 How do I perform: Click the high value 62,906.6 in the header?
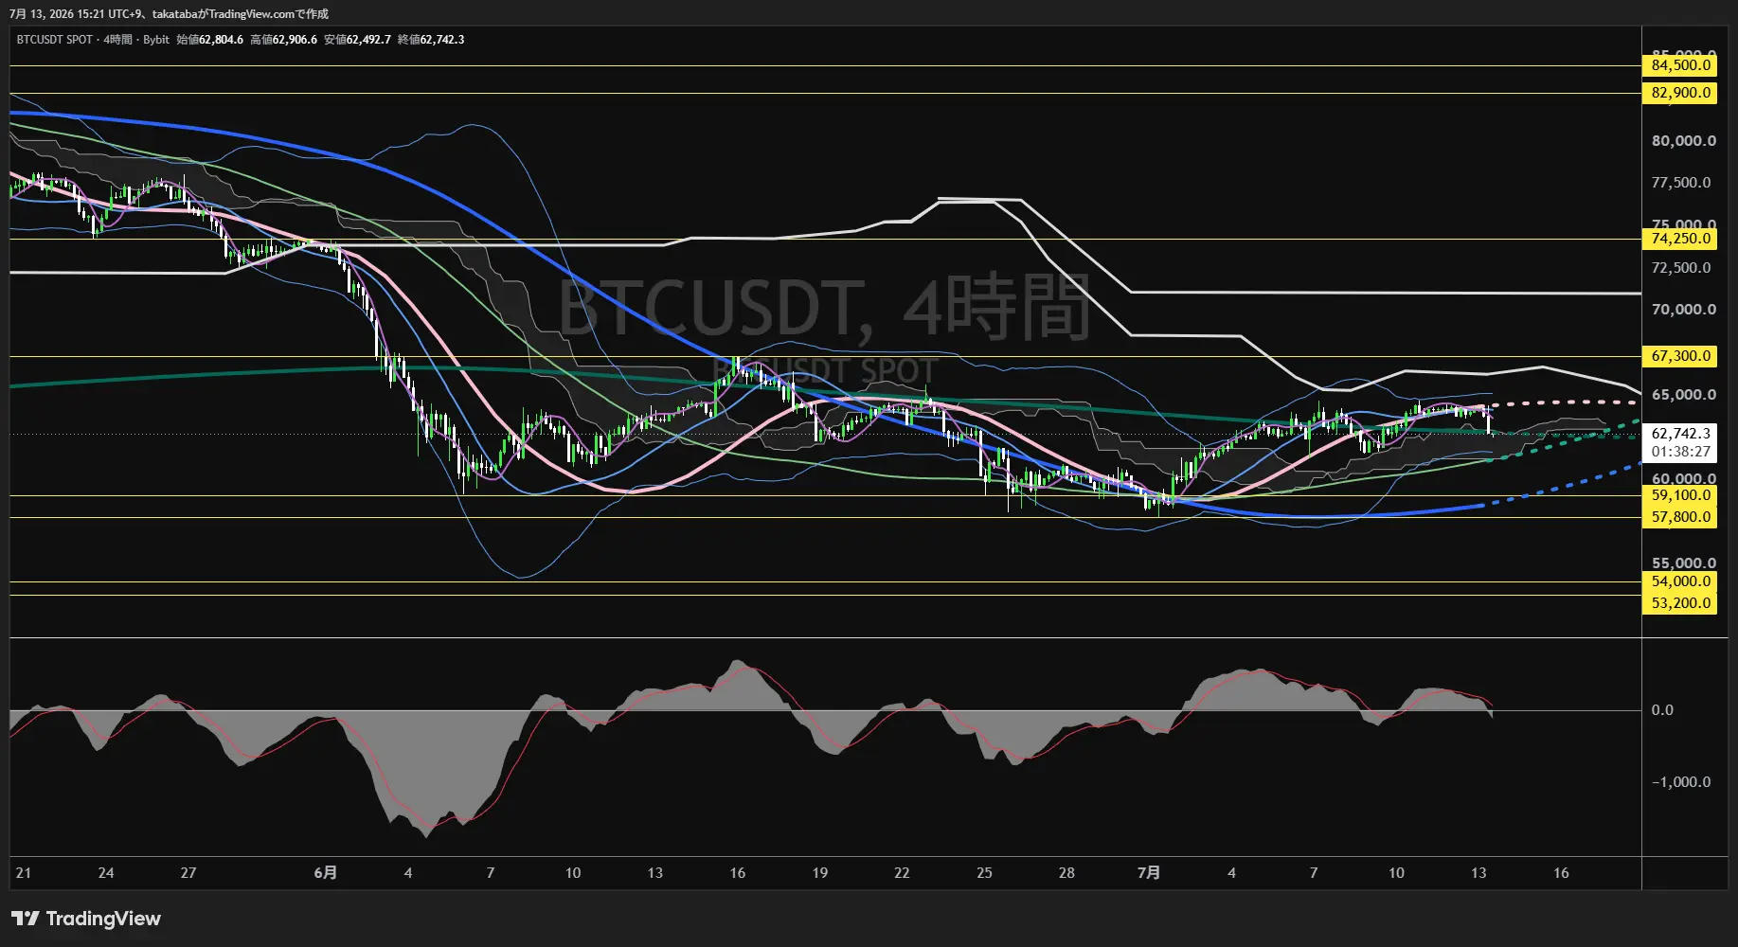pyautogui.click(x=295, y=40)
